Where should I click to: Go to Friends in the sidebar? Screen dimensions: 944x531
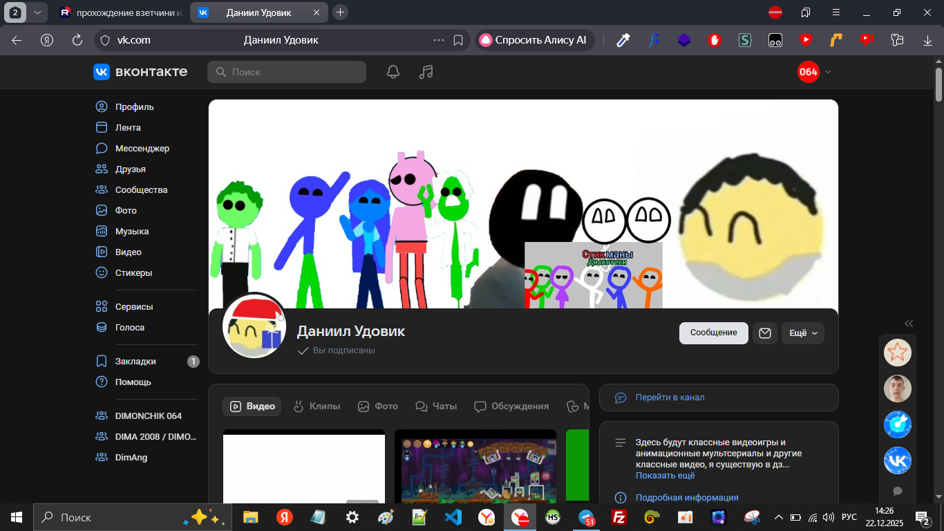(x=130, y=169)
